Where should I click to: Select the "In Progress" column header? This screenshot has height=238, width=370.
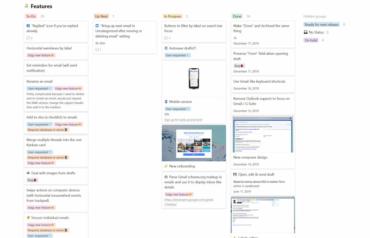[x=172, y=16]
